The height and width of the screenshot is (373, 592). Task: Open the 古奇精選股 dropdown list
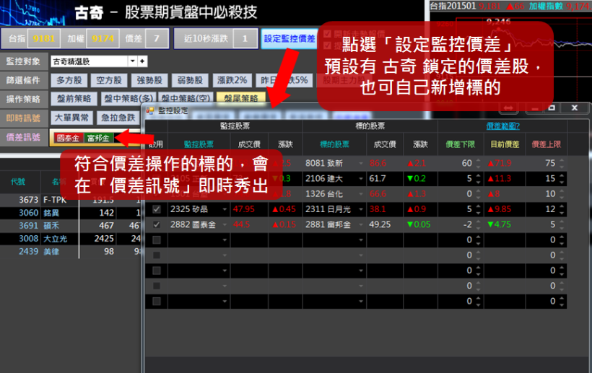click(x=133, y=61)
